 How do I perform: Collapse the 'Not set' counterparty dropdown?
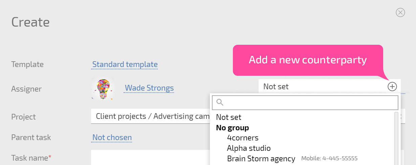(x=322, y=87)
